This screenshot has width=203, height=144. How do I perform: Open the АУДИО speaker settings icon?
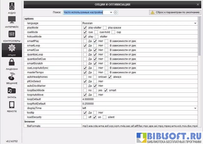click(12, 6)
